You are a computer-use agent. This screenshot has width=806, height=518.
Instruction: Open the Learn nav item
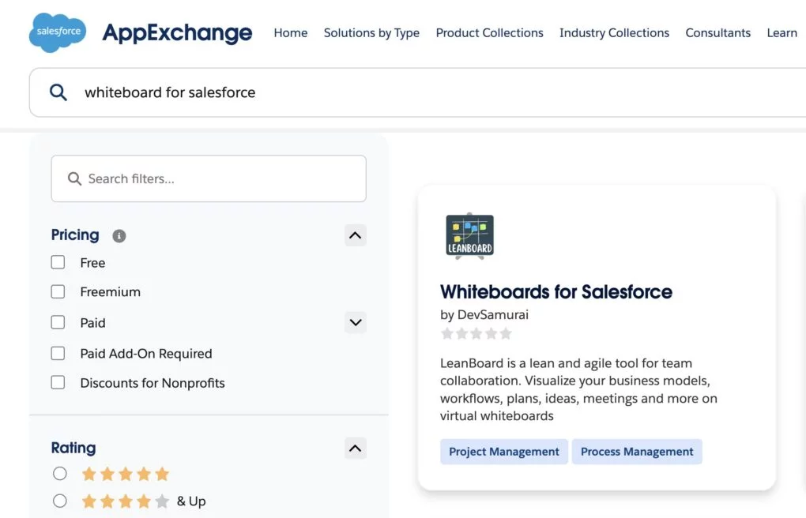(782, 33)
